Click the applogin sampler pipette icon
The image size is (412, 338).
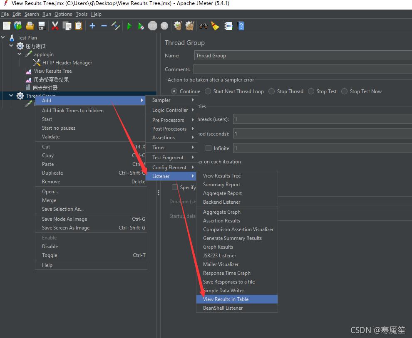point(28,54)
